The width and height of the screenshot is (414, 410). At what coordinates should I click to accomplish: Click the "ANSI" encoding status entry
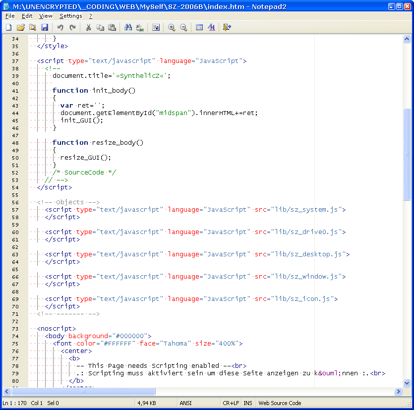tap(185, 403)
